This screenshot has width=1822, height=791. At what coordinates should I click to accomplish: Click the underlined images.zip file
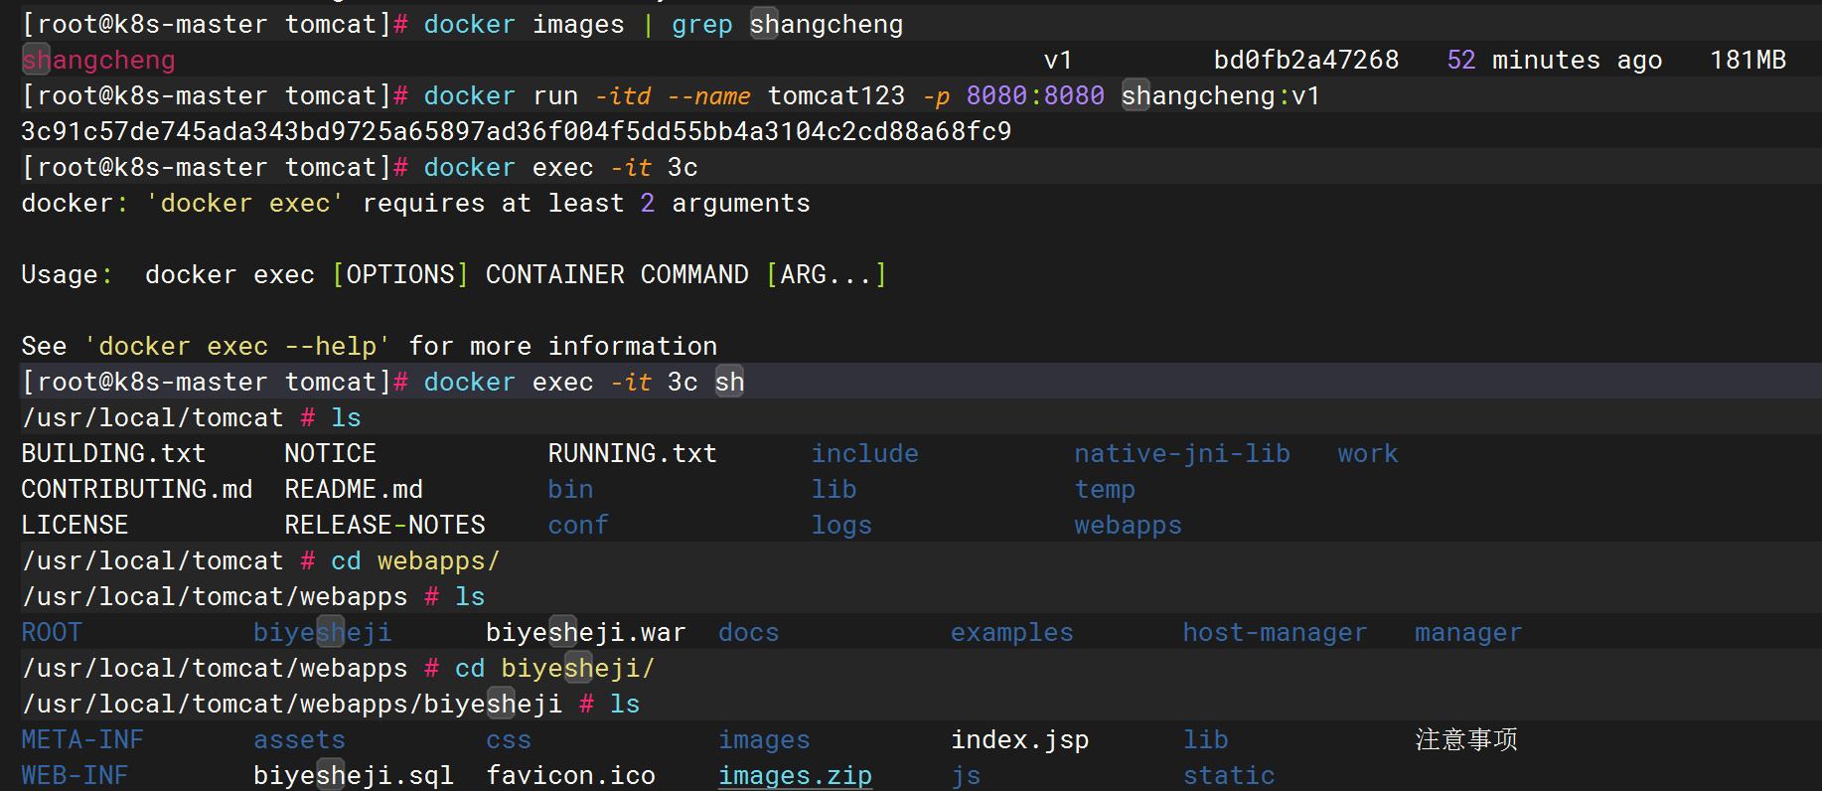click(796, 776)
